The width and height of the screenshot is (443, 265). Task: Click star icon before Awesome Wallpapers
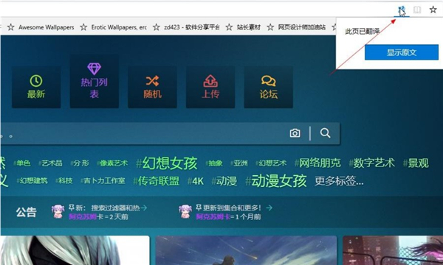(x=11, y=27)
